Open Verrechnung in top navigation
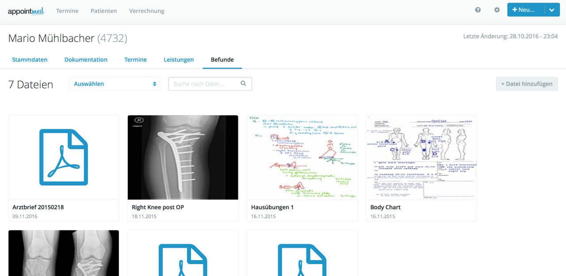566x276 pixels. [x=147, y=11]
